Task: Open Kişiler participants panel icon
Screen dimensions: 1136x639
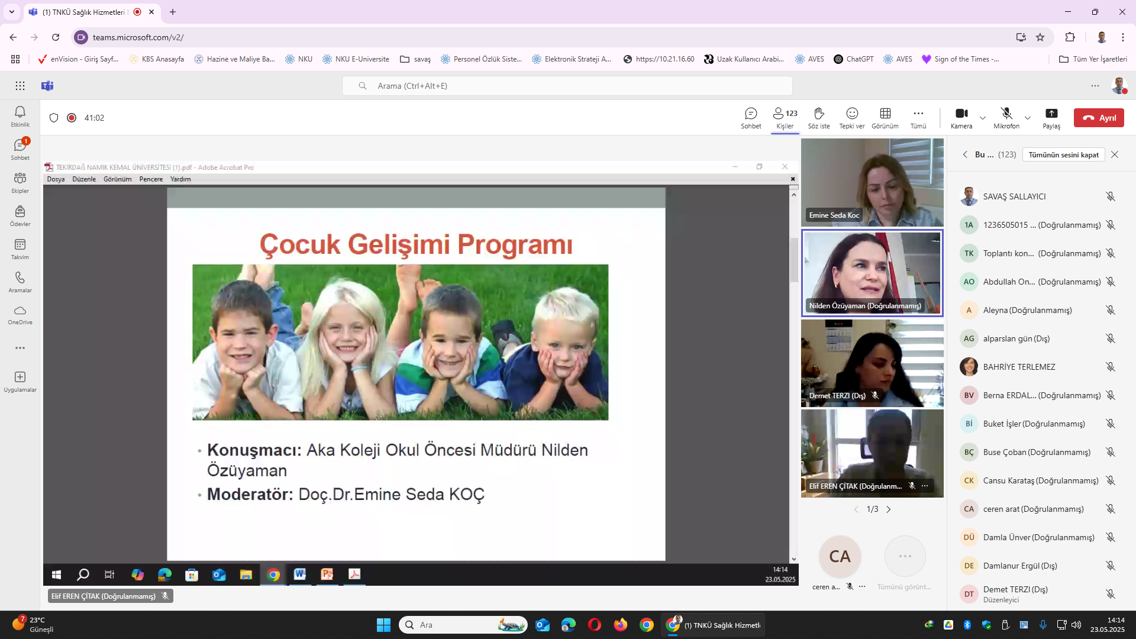Action: [x=785, y=118]
